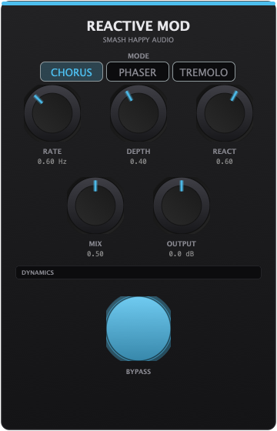Click the REACT value readout below the knob
The image size is (277, 431).
pyautogui.click(x=225, y=162)
